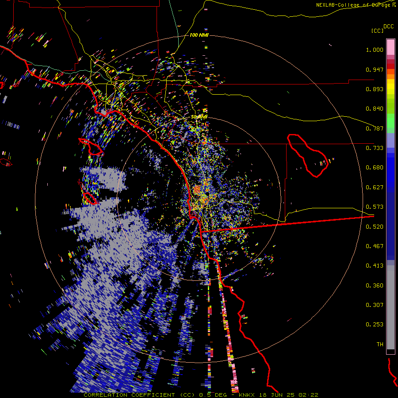Select the 0.360 color scale label

375,286
